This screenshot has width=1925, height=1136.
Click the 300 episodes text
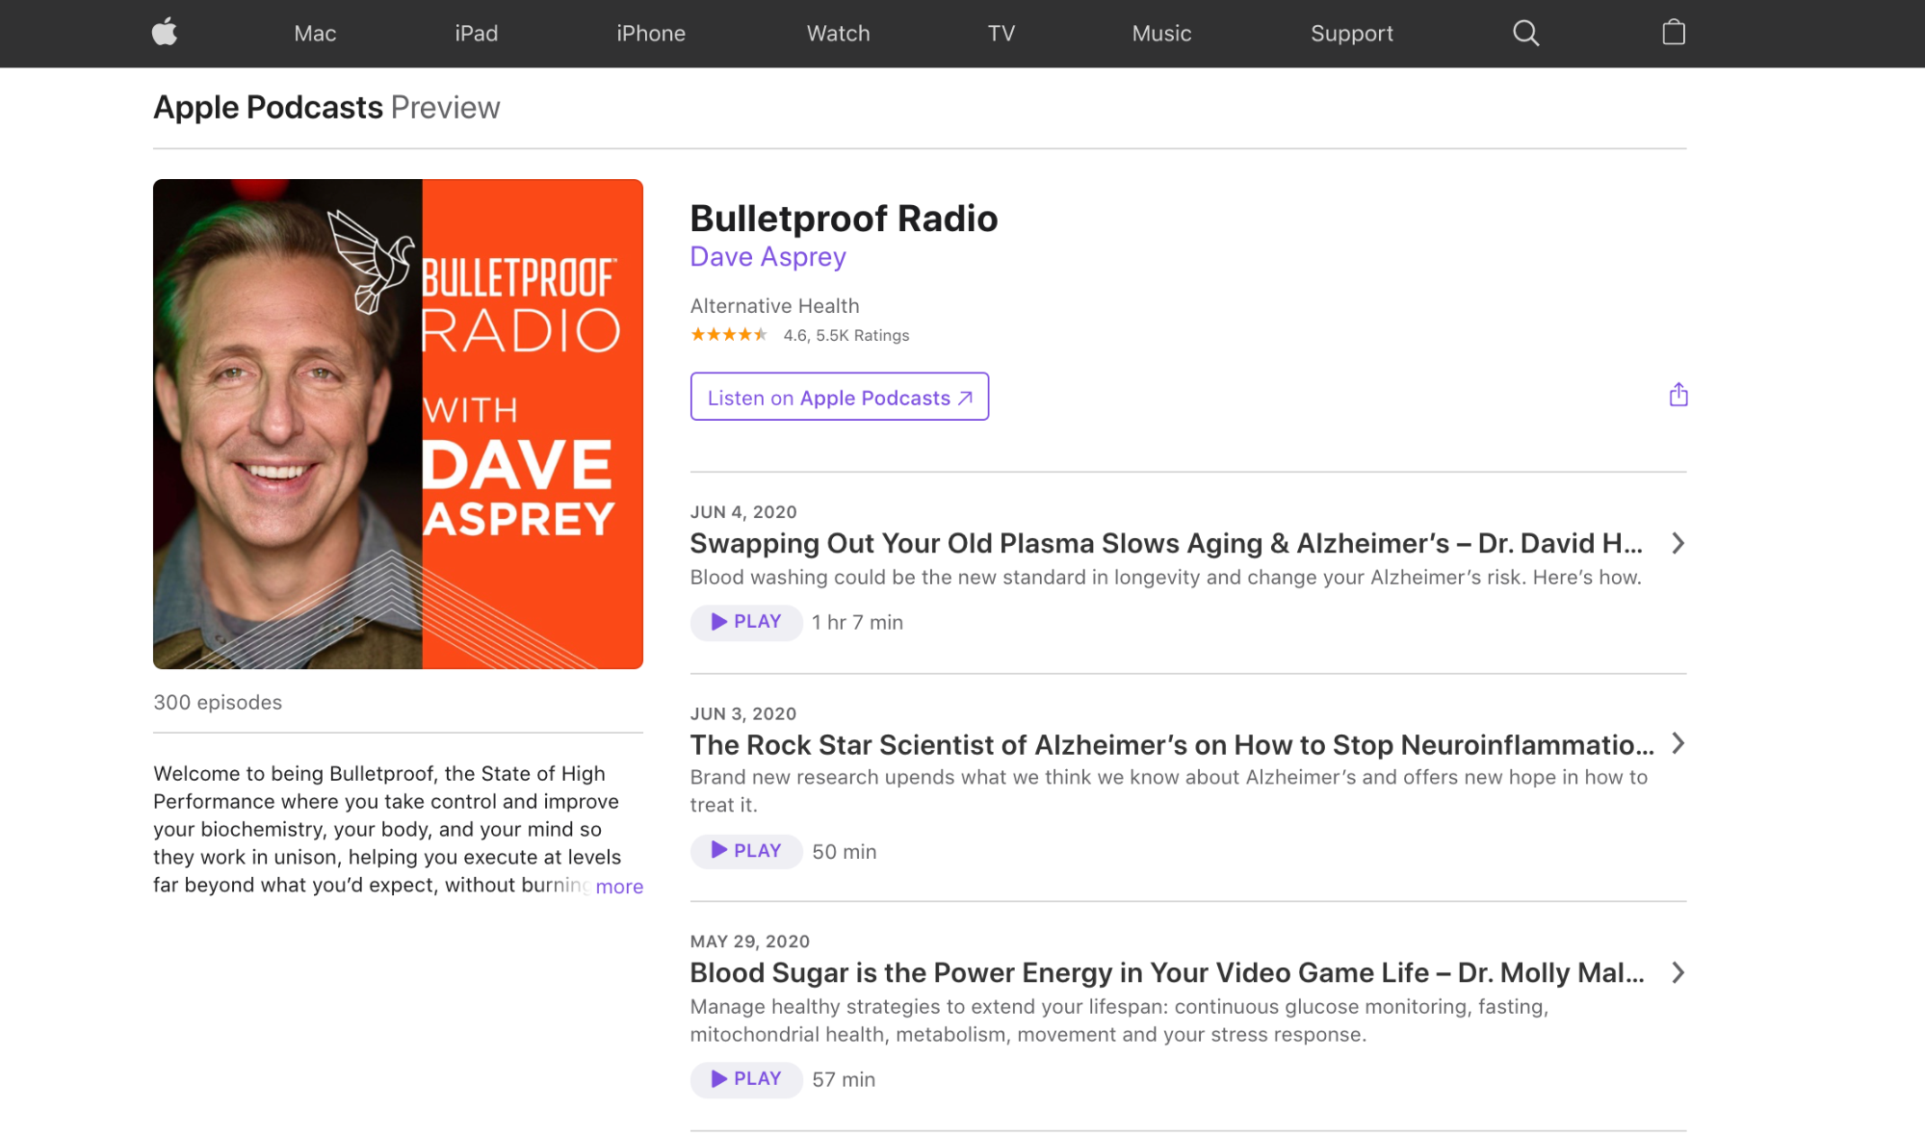pos(218,702)
